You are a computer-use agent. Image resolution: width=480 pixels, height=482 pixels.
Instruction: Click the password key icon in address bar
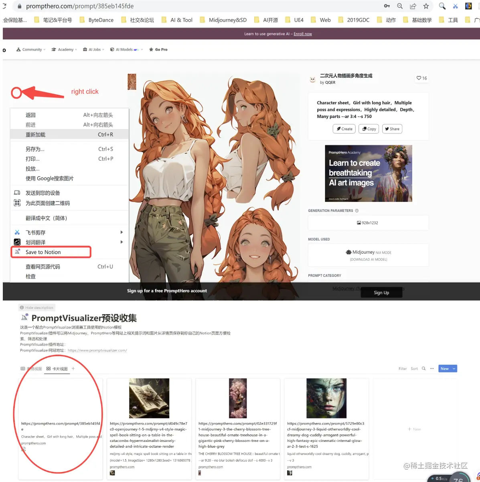coord(387,6)
